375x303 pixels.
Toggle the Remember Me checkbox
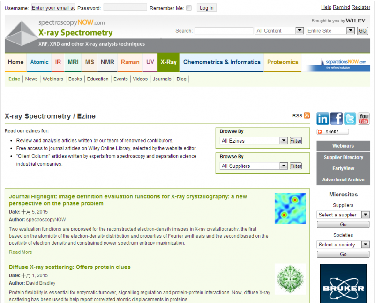click(x=189, y=8)
